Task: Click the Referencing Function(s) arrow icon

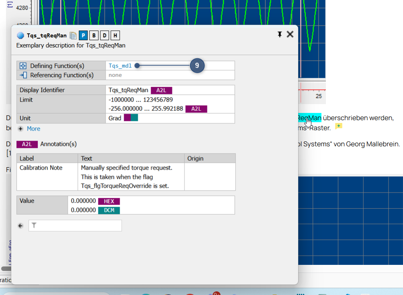Action: (23, 75)
